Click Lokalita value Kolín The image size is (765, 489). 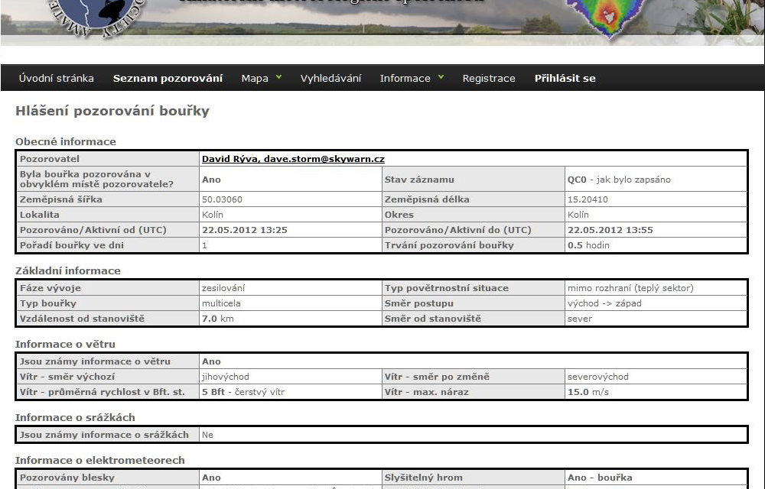[x=213, y=215]
